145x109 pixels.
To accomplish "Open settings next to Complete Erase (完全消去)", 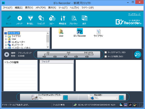I will pos(121,97).
